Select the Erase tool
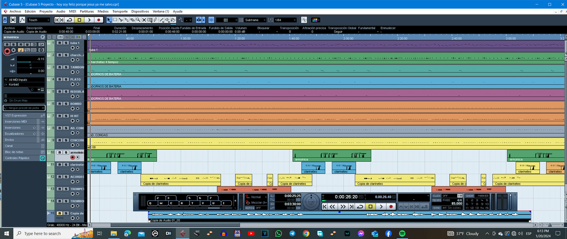 132,20
